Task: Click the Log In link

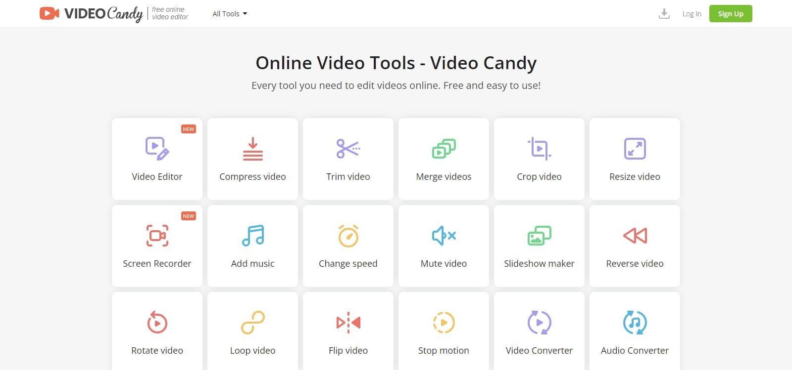Action: [x=692, y=14]
